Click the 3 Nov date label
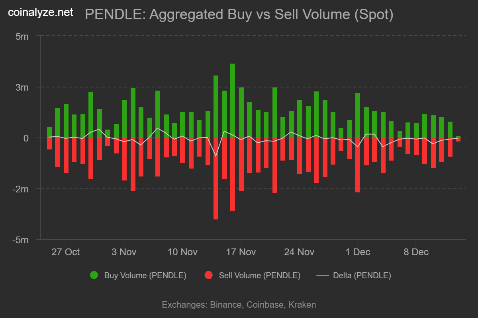Image resolution: width=478 pixels, height=318 pixels. coord(124,252)
